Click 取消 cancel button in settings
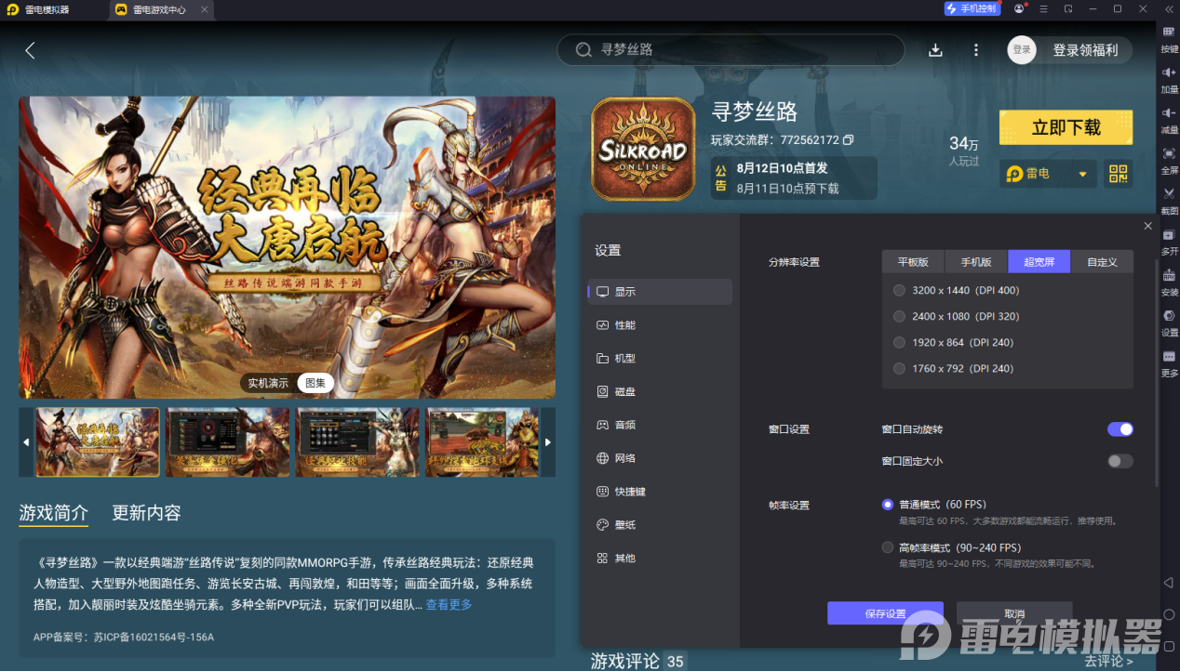Image resolution: width=1180 pixels, height=671 pixels. click(x=1014, y=613)
